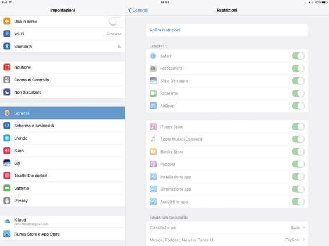Open Batteria settings row

pyautogui.click(x=62, y=188)
